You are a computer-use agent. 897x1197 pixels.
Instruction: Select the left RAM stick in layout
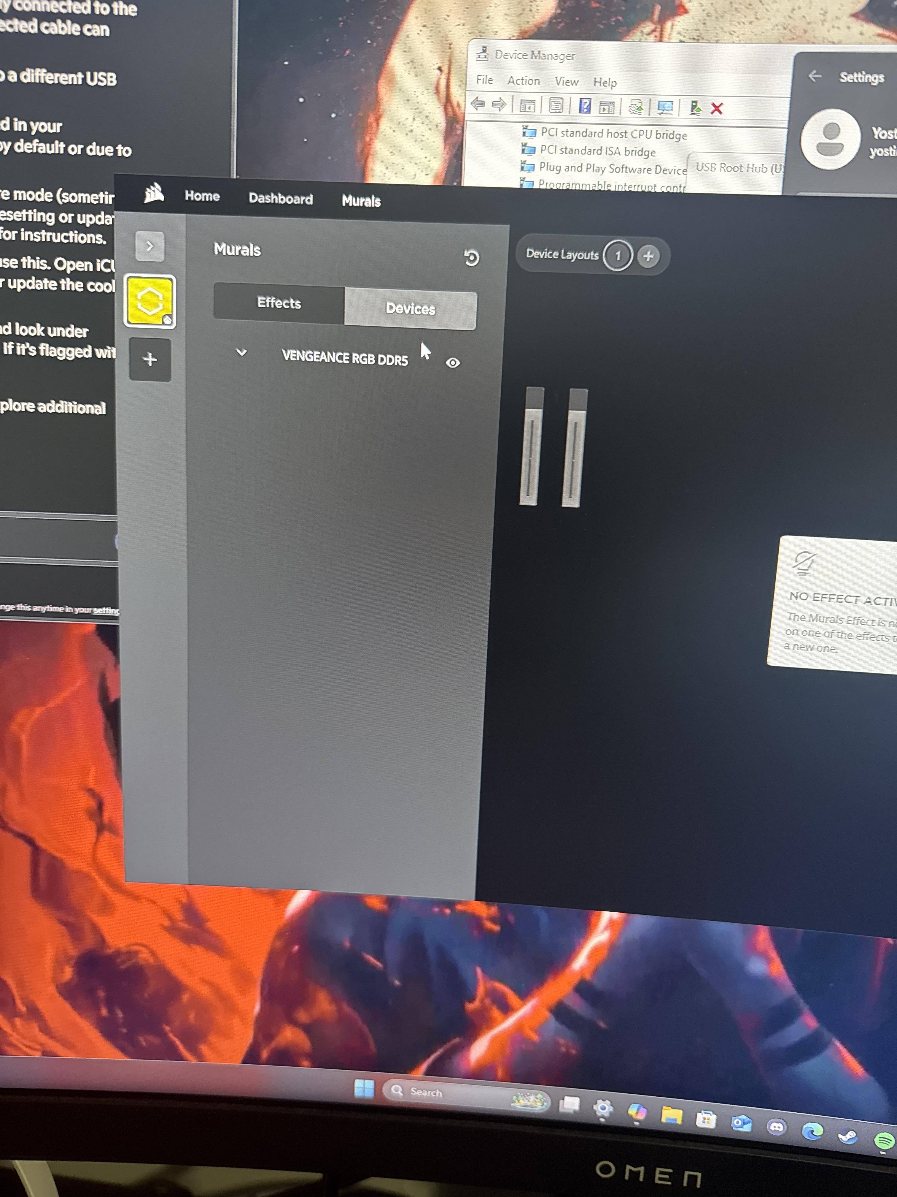click(x=532, y=446)
